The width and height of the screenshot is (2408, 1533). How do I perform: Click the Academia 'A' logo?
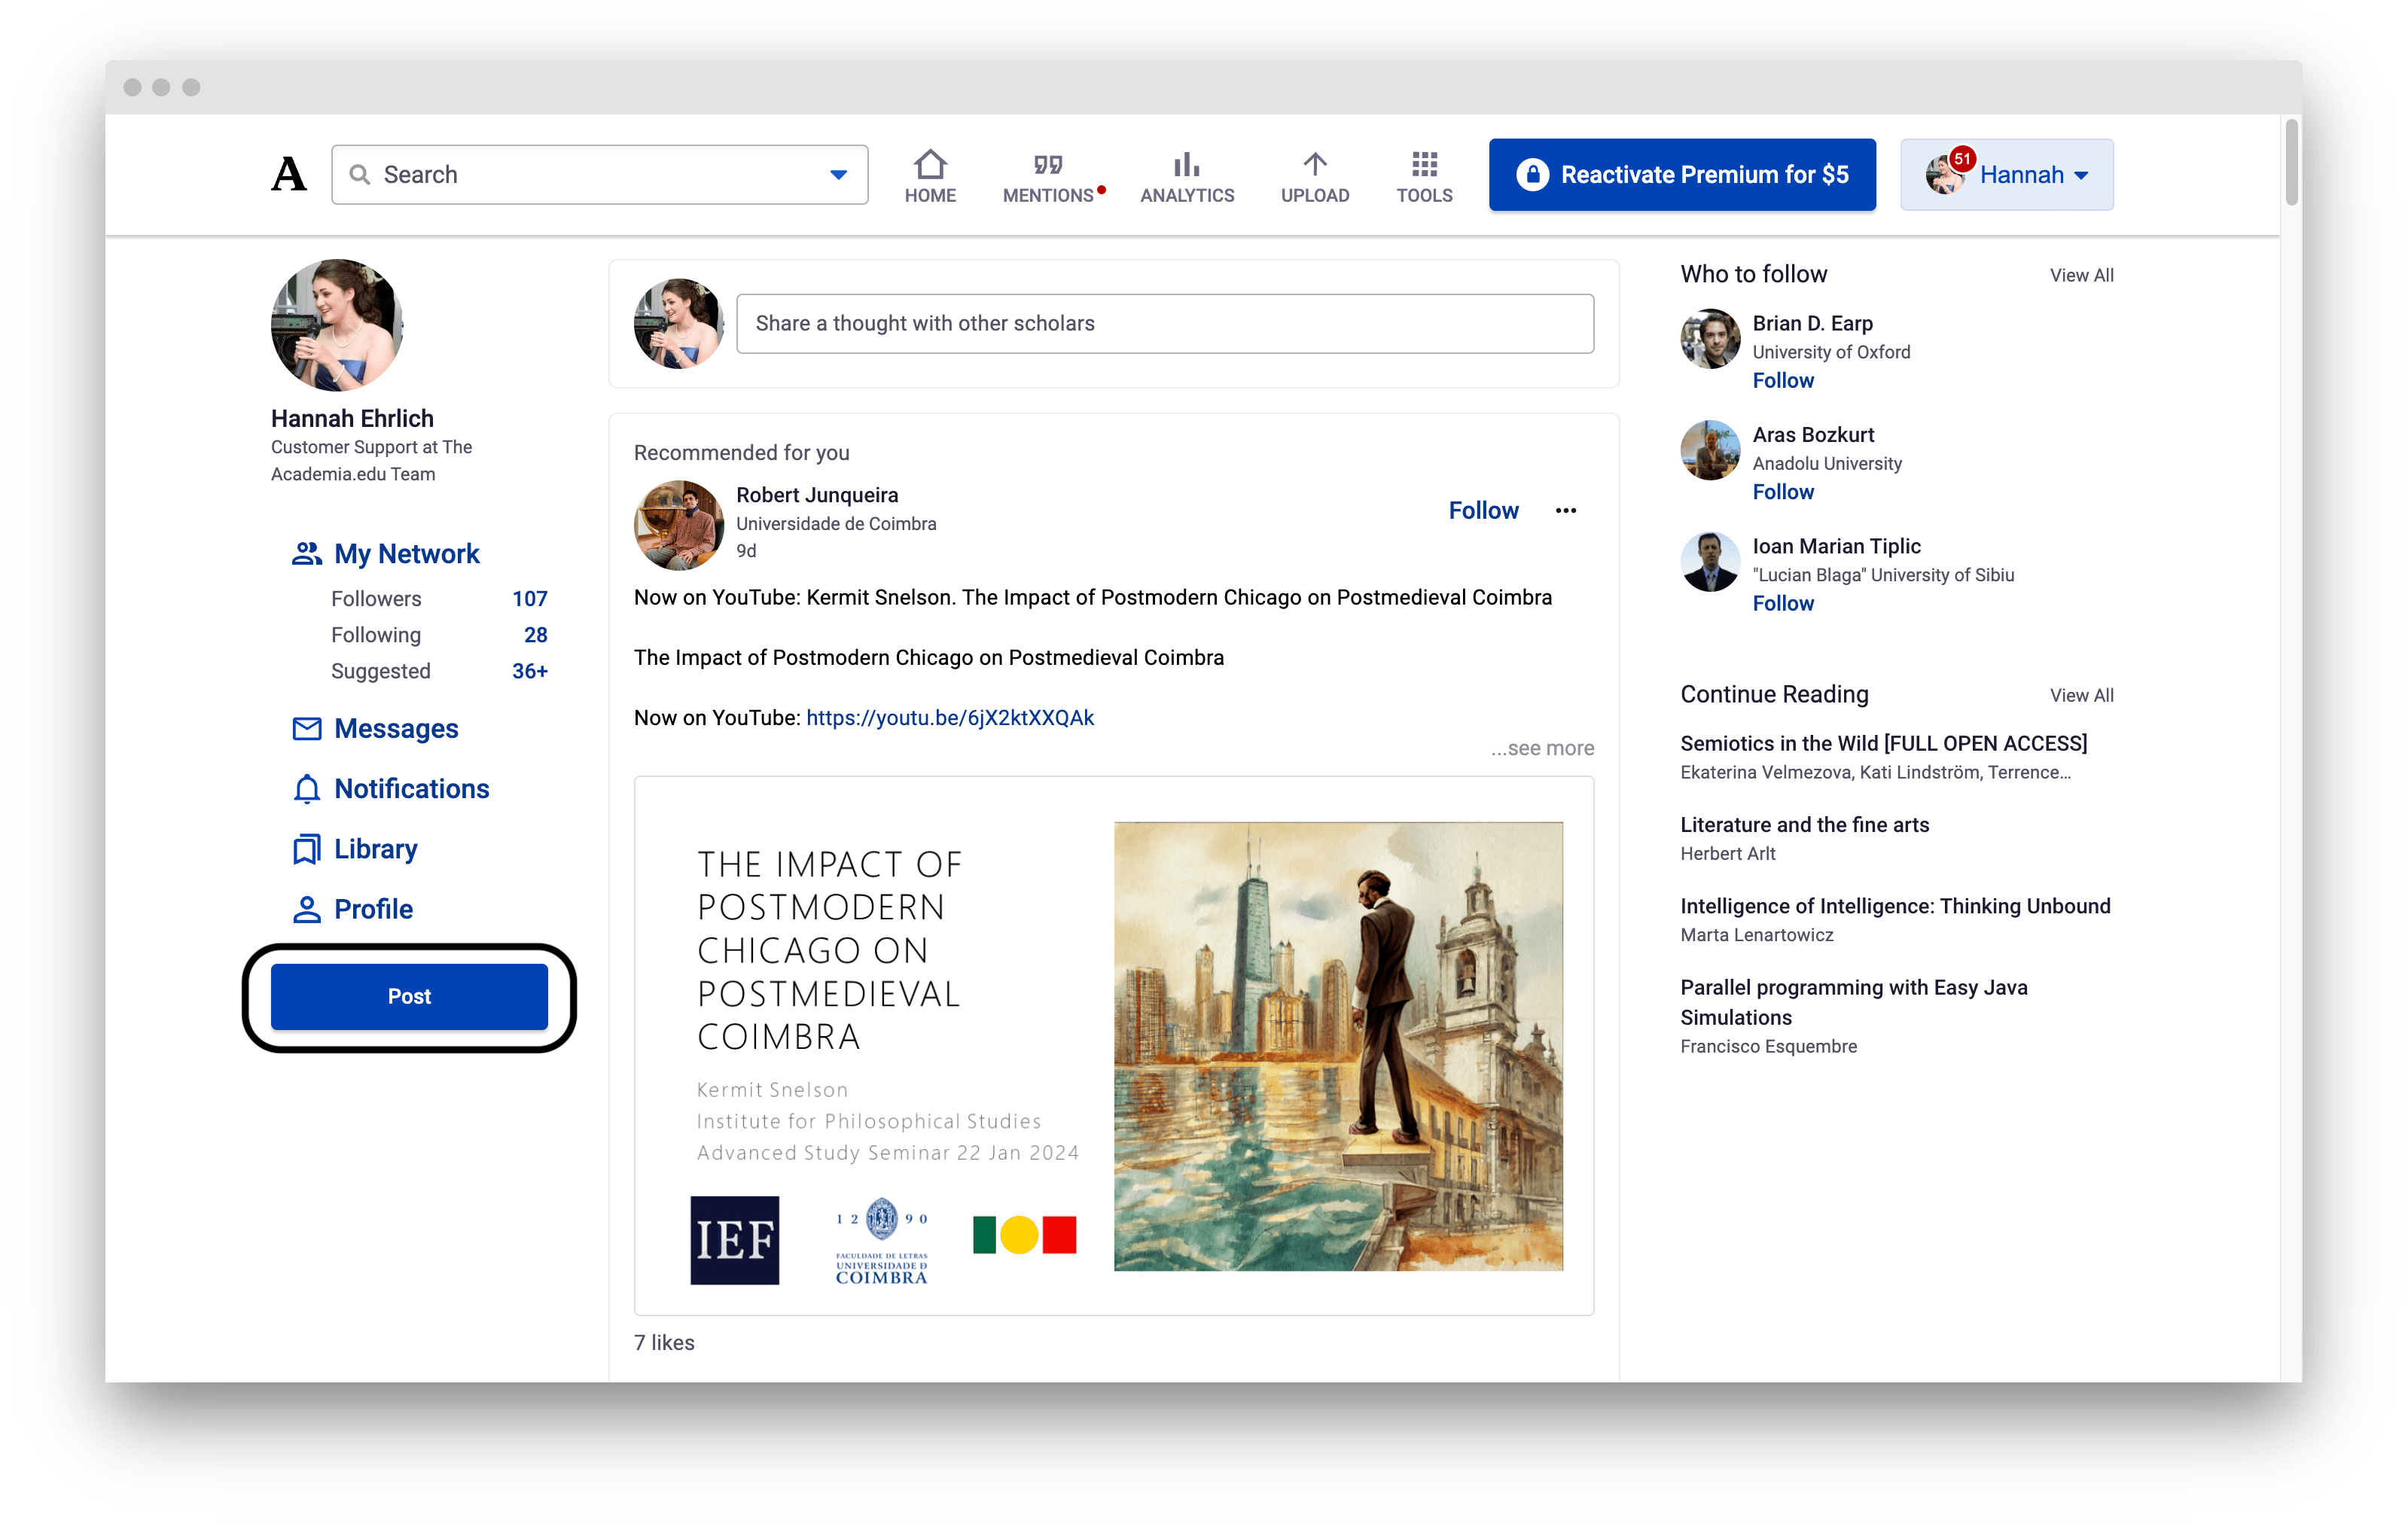pos(289,174)
